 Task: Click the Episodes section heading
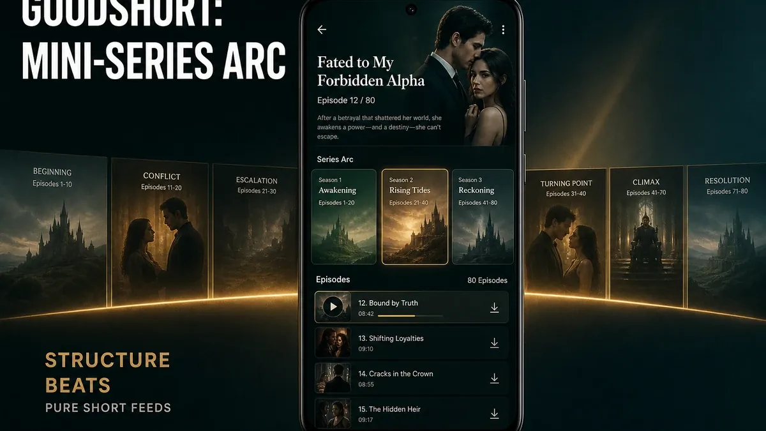pos(333,280)
